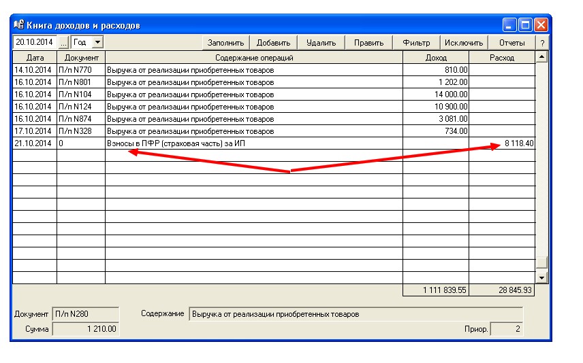Click the scrollbar down arrow
The height and width of the screenshot is (363, 583).
point(541,277)
